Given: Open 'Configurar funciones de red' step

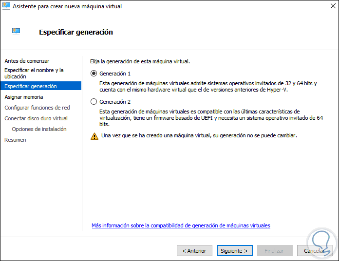Looking at the screenshot, I should coord(37,108).
